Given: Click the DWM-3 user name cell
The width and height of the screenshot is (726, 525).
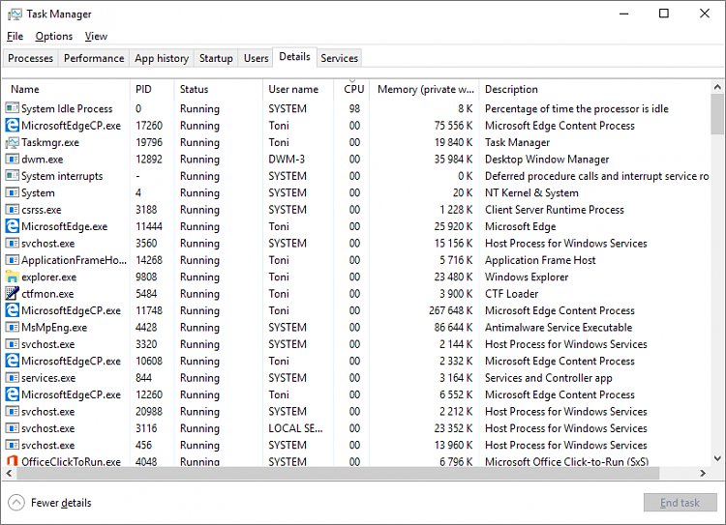Looking at the screenshot, I should point(287,160).
